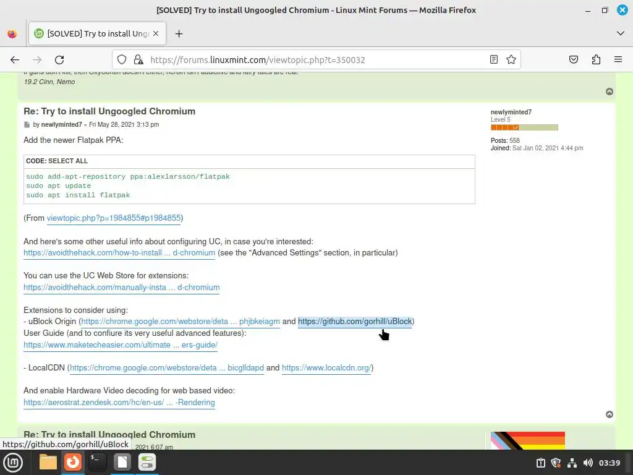Open the Terminal from taskbar
The image size is (633, 475).
[97, 463]
